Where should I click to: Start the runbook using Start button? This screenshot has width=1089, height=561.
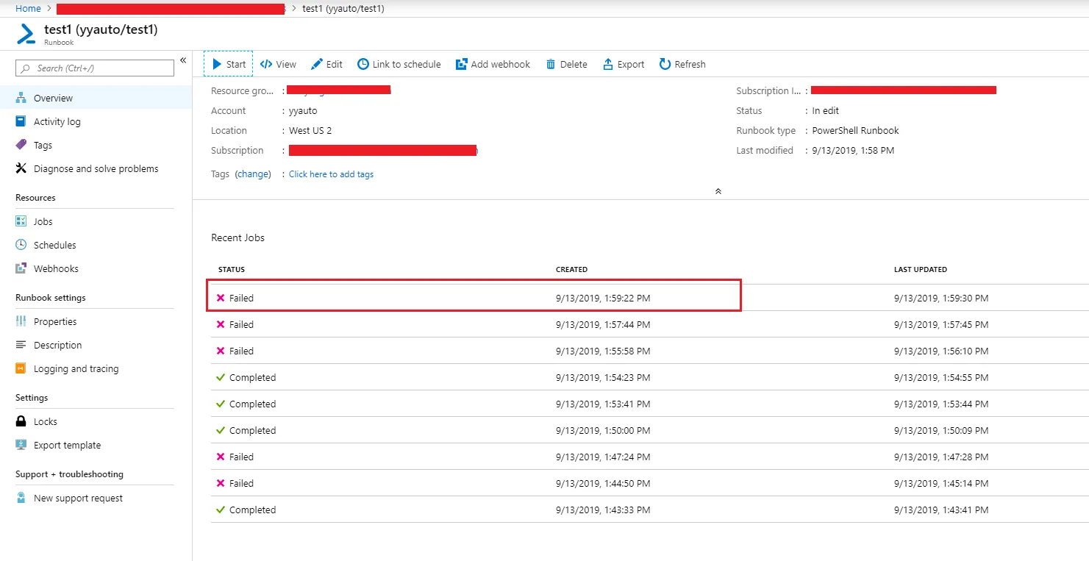[x=229, y=64]
